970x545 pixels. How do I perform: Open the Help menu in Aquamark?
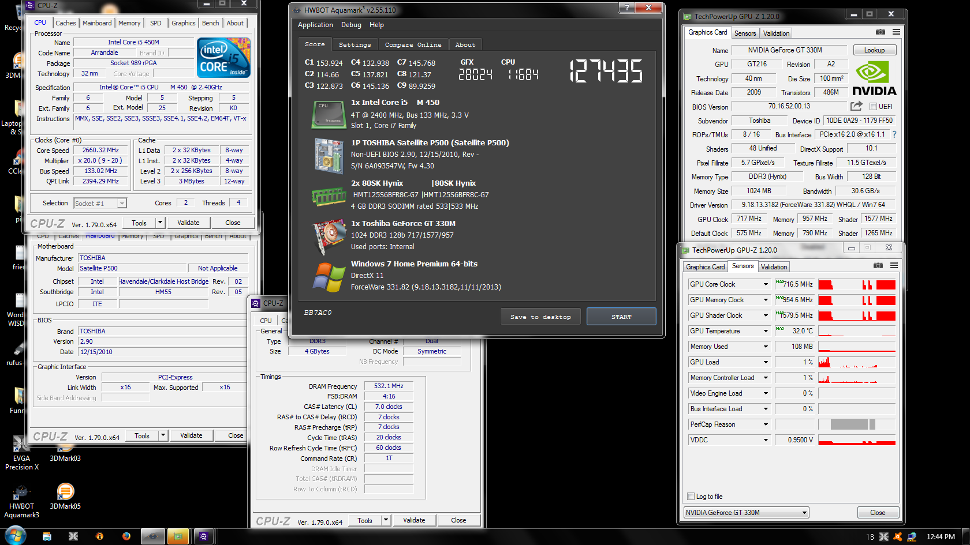pos(376,25)
